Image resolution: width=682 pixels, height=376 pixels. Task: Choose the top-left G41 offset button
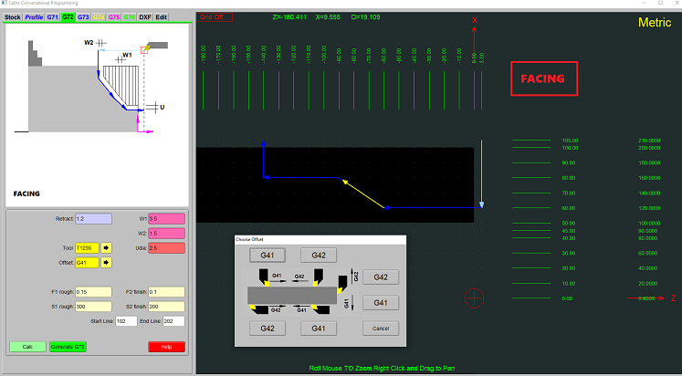click(267, 255)
